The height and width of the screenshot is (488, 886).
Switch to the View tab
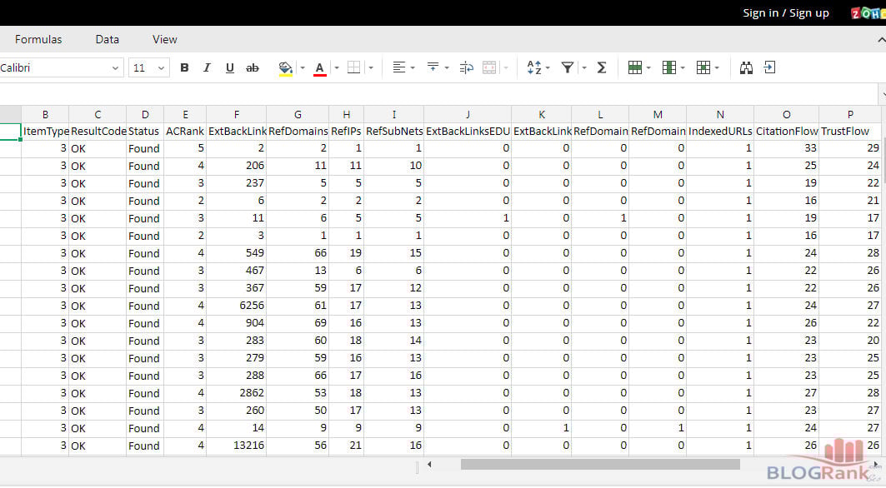(165, 39)
